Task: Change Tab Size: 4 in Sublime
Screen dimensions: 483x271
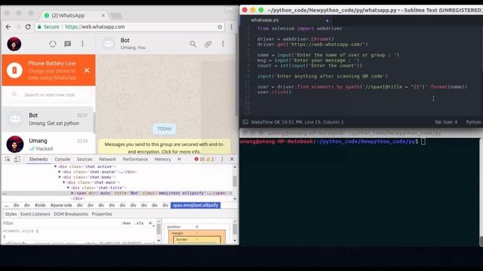Action: click(446, 122)
